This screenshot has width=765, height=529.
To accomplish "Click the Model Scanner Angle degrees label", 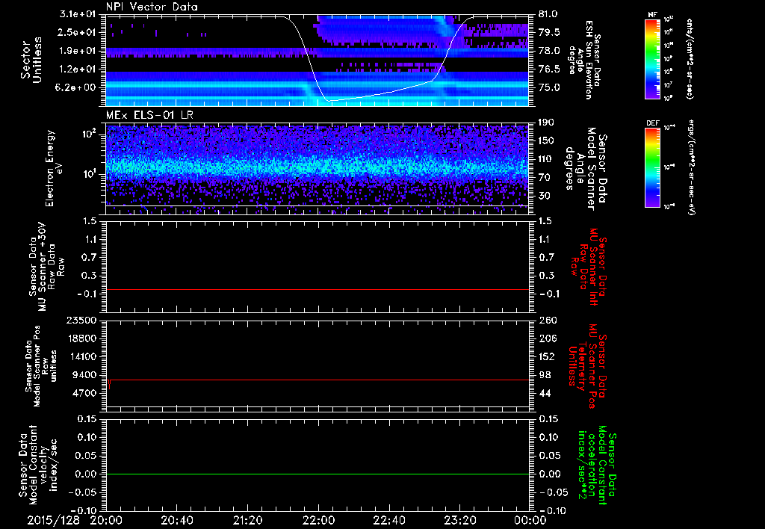I will click(x=586, y=168).
